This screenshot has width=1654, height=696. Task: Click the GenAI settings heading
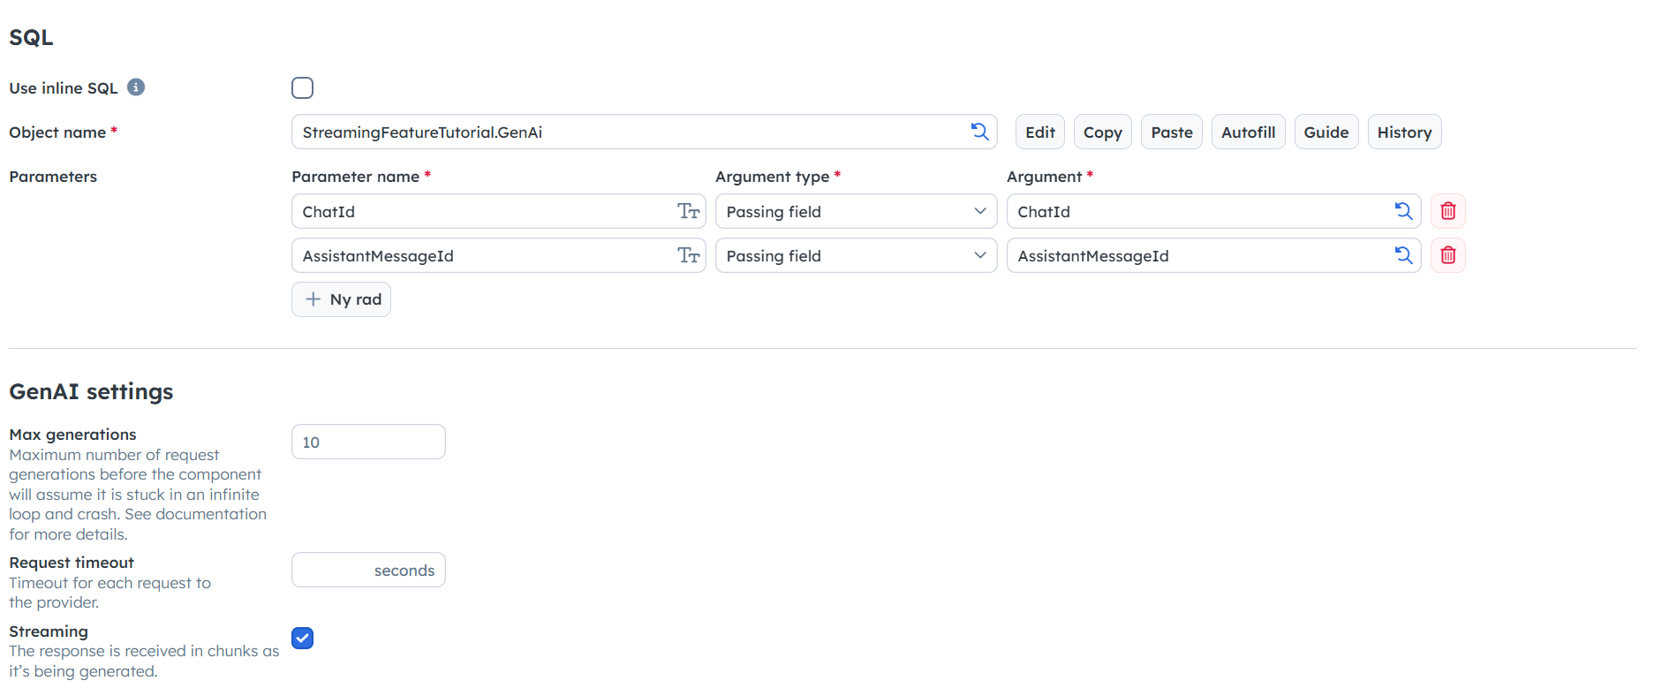click(x=91, y=391)
